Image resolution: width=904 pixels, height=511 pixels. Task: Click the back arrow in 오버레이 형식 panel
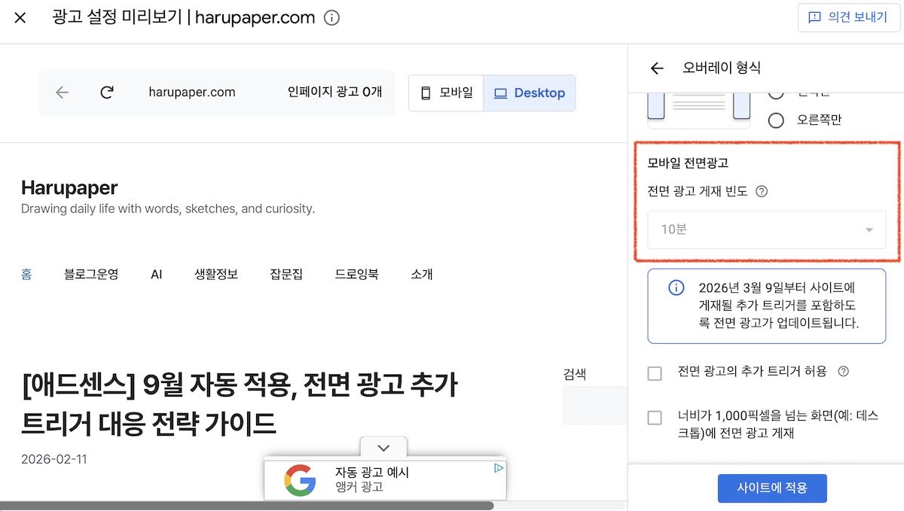point(656,68)
